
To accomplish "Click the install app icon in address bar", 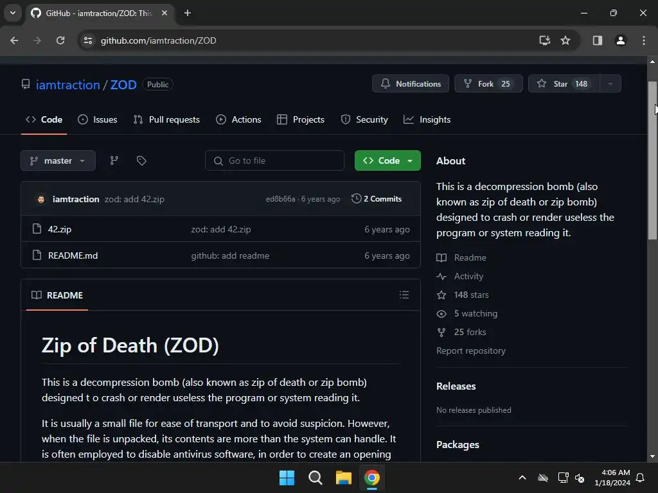I will click(544, 40).
